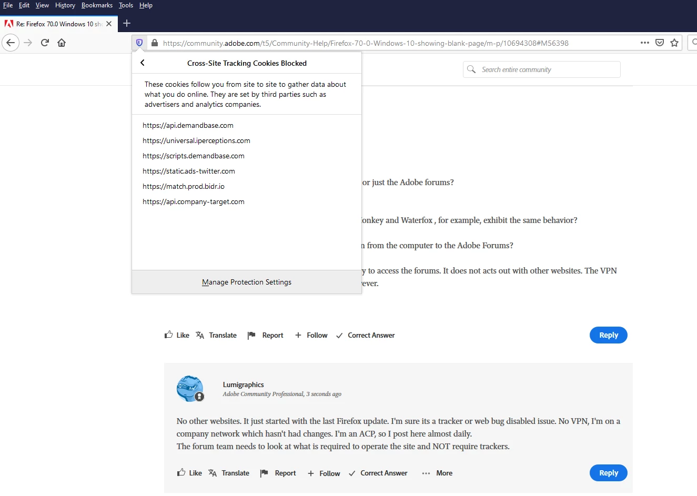
Task: Open the Bookmarks menu
Action: (97, 5)
